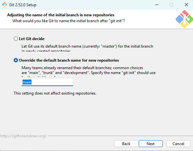Choose the "Override the default branch name" radio option
The height and width of the screenshot is (151, 193).
tap(16, 60)
